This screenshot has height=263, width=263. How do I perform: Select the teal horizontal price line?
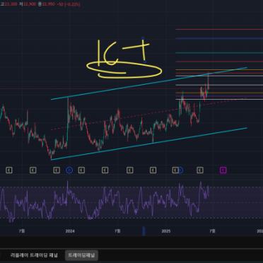(219, 53)
